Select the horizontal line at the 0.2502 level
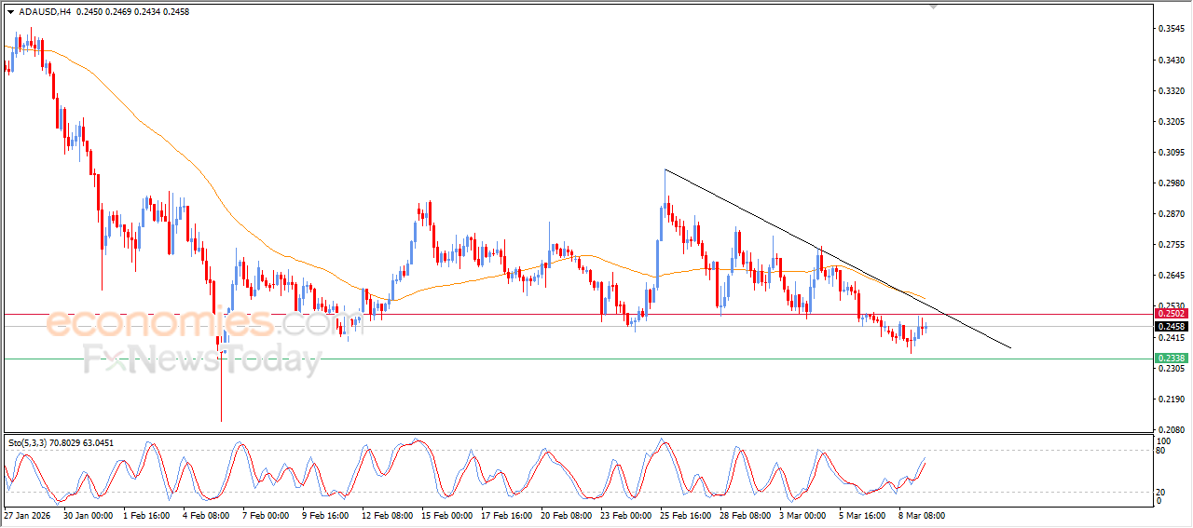 click(x=578, y=315)
